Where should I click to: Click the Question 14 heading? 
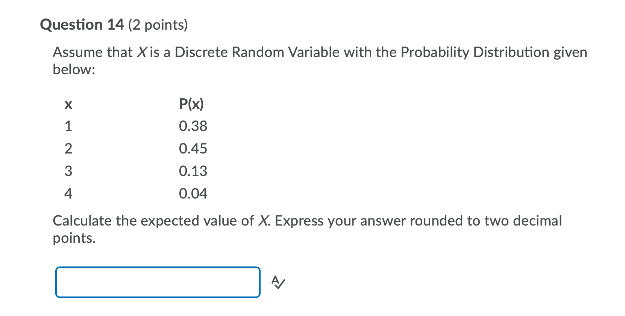coord(81,25)
